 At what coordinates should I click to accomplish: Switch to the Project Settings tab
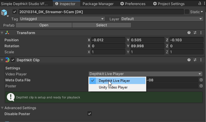[169, 4]
